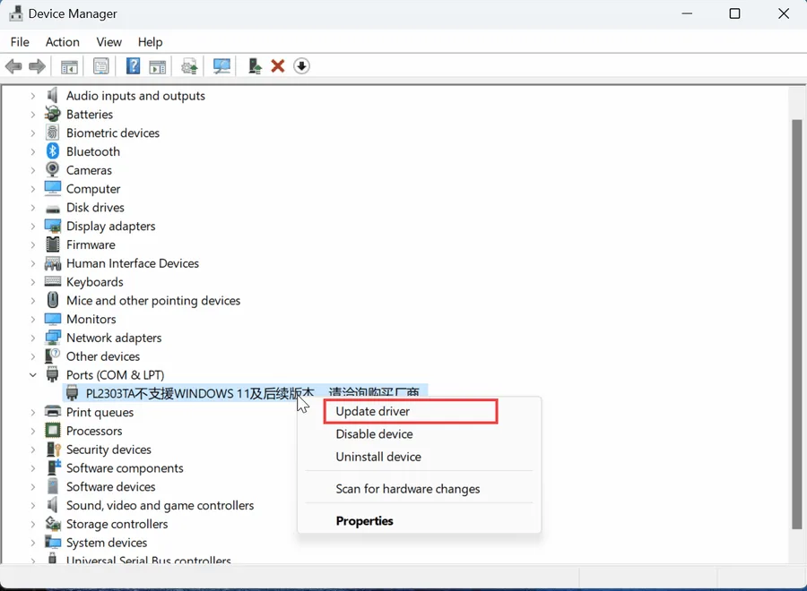Click the Processors icon

[53, 430]
